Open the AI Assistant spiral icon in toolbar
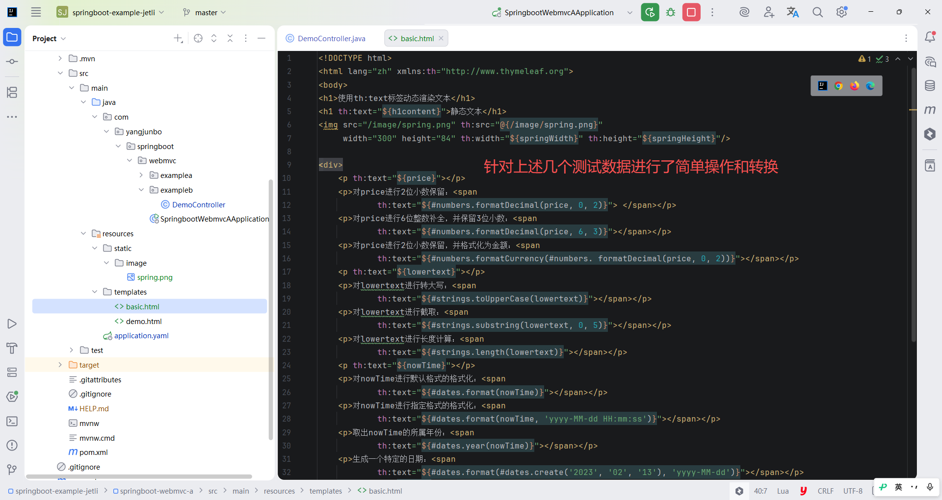Screen dimensions: 942x500 pyautogui.click(x=744, y=12)
